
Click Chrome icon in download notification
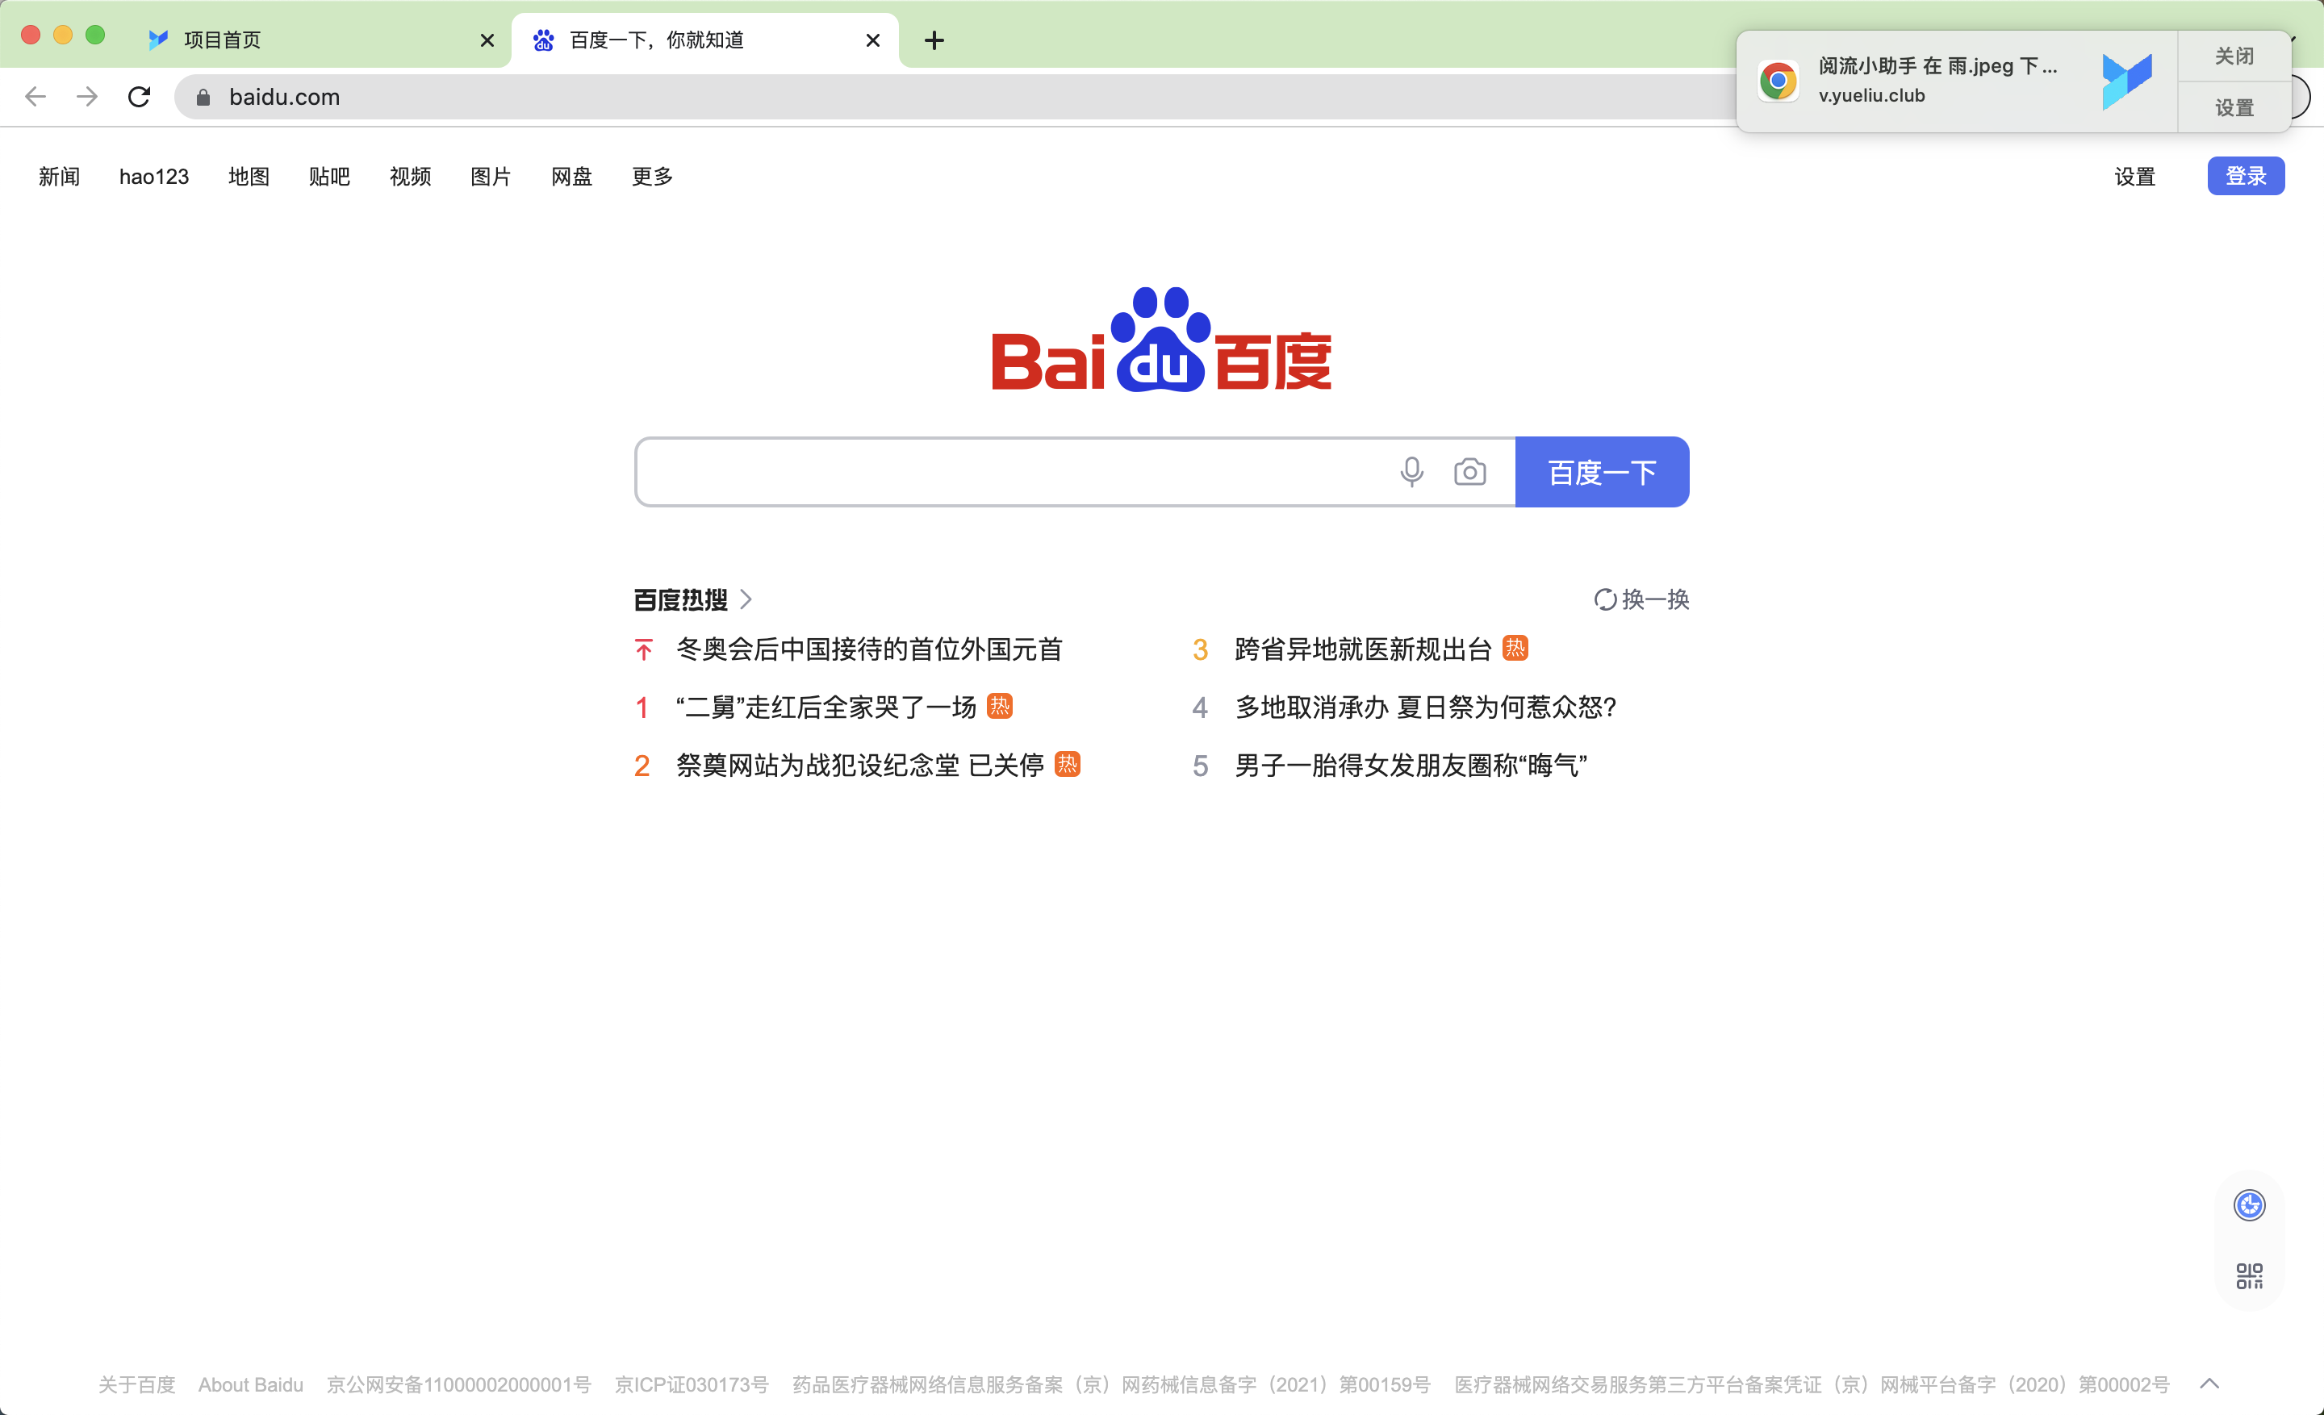1777,81
